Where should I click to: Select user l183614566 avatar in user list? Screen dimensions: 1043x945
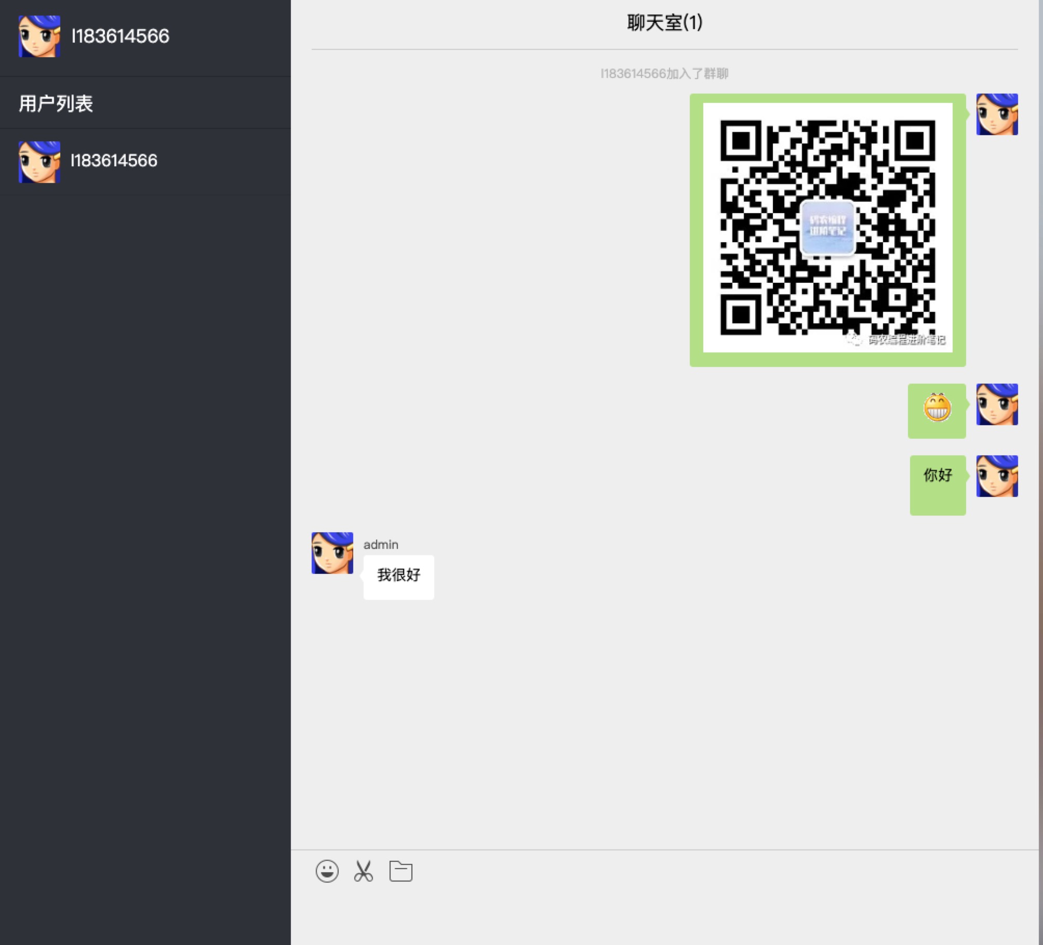39,162
